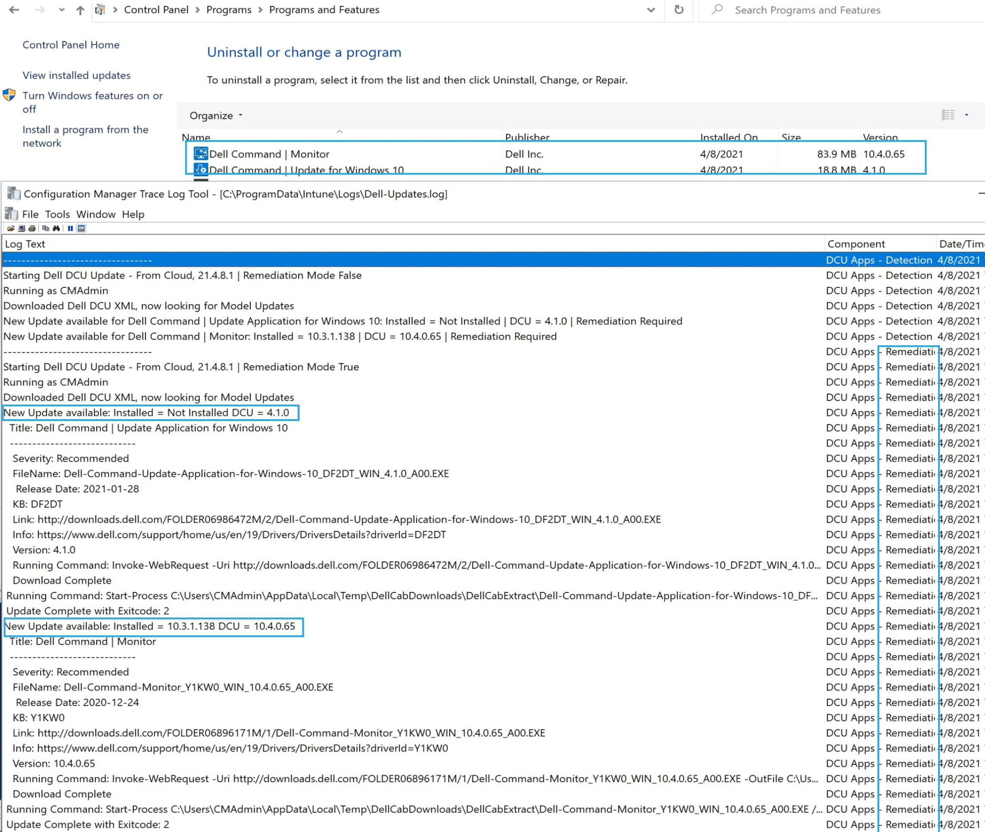Click the Back navigation arrow
This screenshot has height=832, width=985.
(14, 10)
